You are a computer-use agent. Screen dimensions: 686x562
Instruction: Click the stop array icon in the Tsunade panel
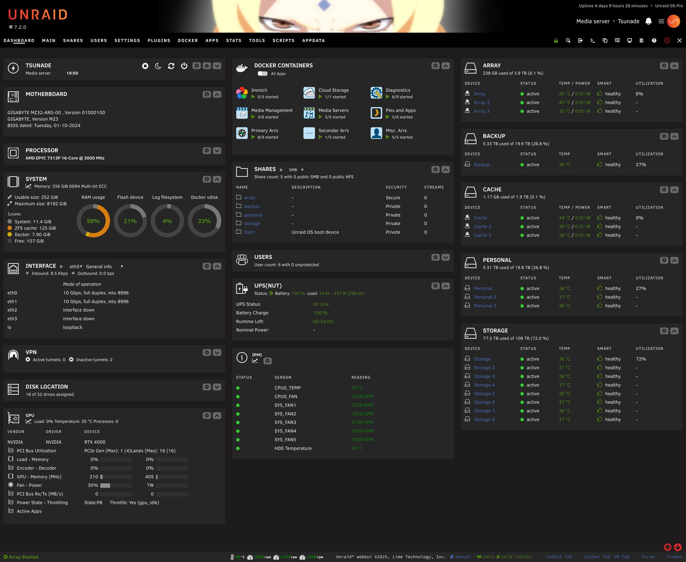point(145,66)
